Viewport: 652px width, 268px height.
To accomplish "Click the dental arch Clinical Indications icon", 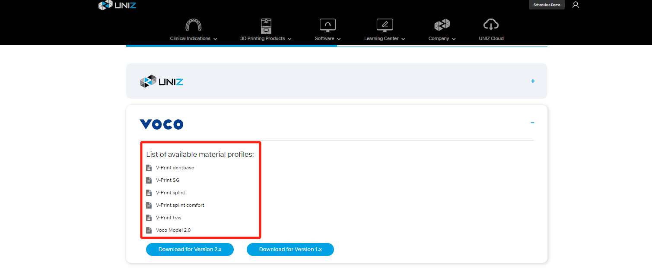I will [x=193, y=25].
